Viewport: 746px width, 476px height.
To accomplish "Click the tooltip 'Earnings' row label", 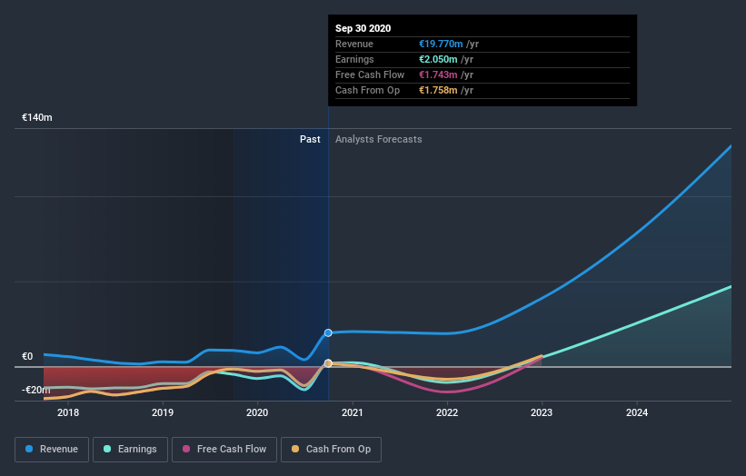I will [x=354, y=59].
